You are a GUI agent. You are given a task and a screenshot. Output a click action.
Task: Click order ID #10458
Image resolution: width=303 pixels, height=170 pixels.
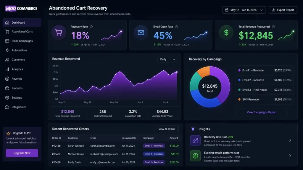[56, 146]
